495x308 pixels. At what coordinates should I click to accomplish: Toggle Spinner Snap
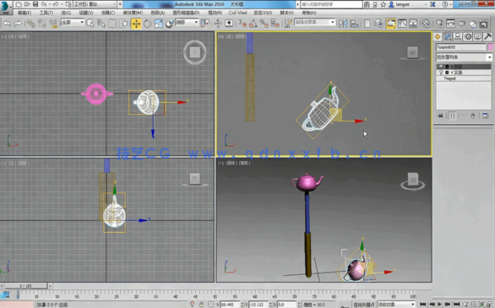click(x=275, y=24)
